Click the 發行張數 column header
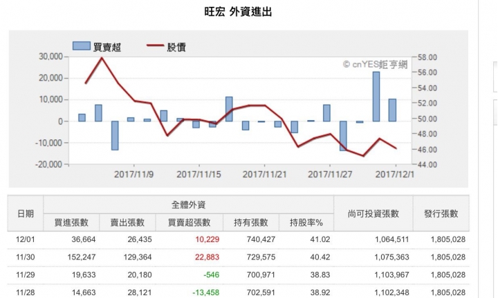This screenshot has height=298, width=498. click(x=441, y=214)
